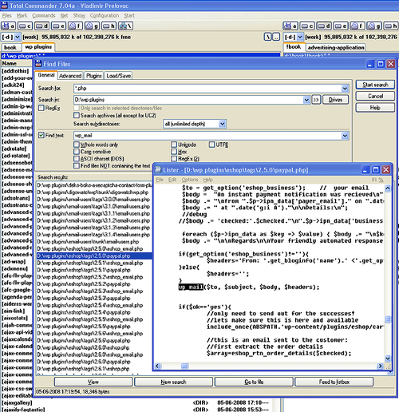Open Commands menu in Total Commander
Viewport: 399px width, 412px height.
point(44,16)
